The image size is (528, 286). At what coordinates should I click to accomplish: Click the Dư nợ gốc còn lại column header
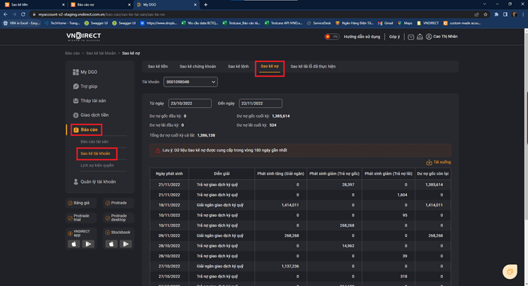(433, 174)
